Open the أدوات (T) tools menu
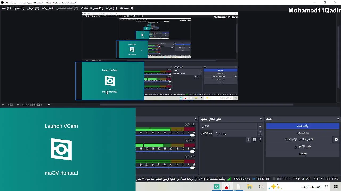Screen dimensions: 341x191 point(111,8)
